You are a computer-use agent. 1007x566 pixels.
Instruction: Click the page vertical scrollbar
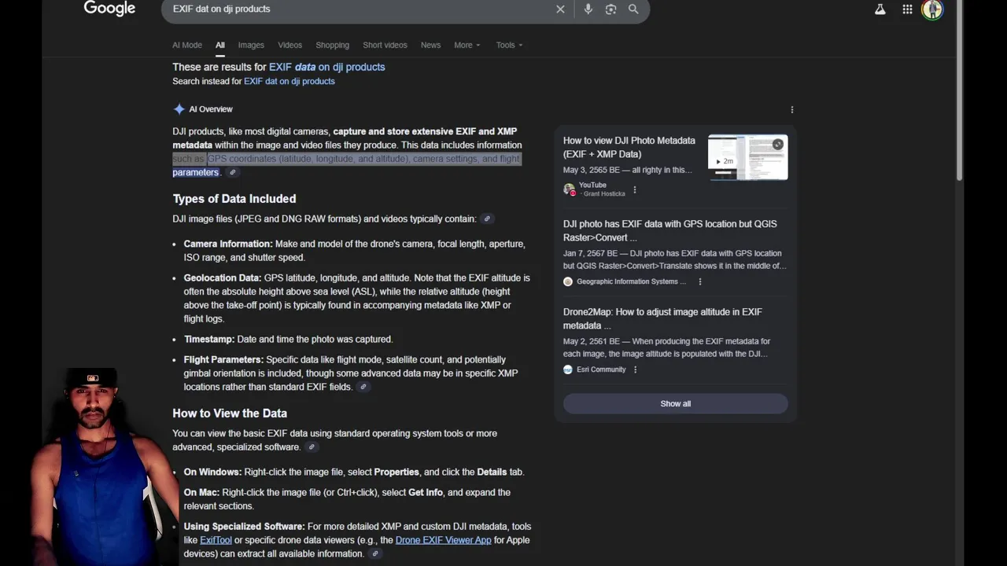(x=957, y=90)
